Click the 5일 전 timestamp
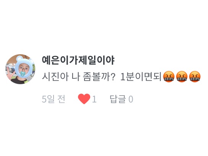Viewport: 208px width, 156px height. [x=54, y=99]
